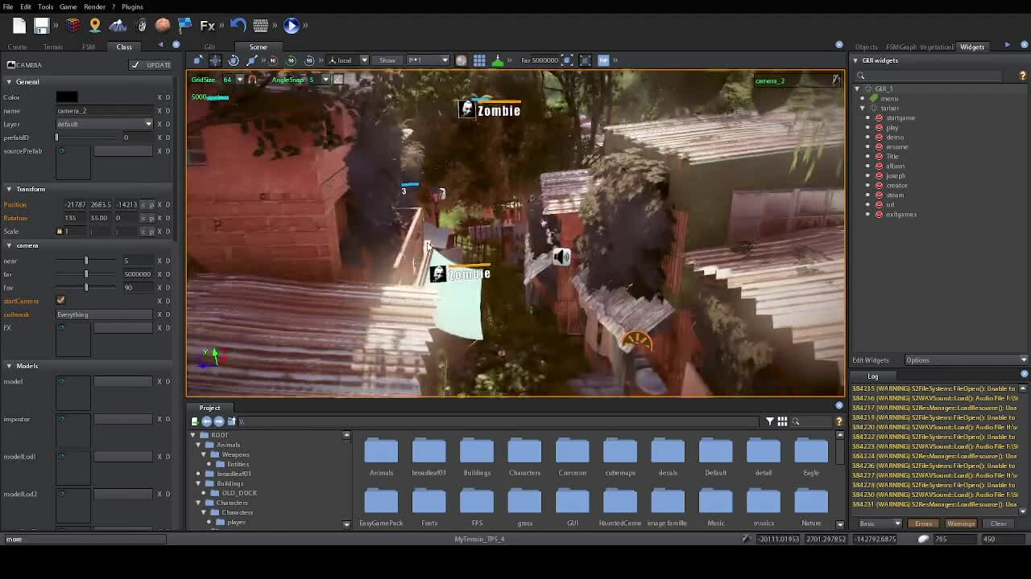Screen dimensions: 1031x579
Task: Toggle the Warnings log filter
Action: (961, 524)
